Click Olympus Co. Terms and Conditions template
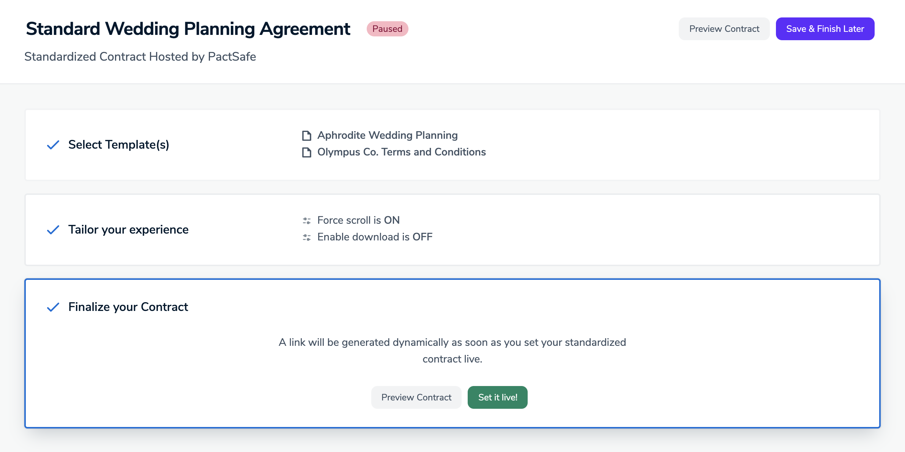The image size is (905, 452). tap(402, 152)
